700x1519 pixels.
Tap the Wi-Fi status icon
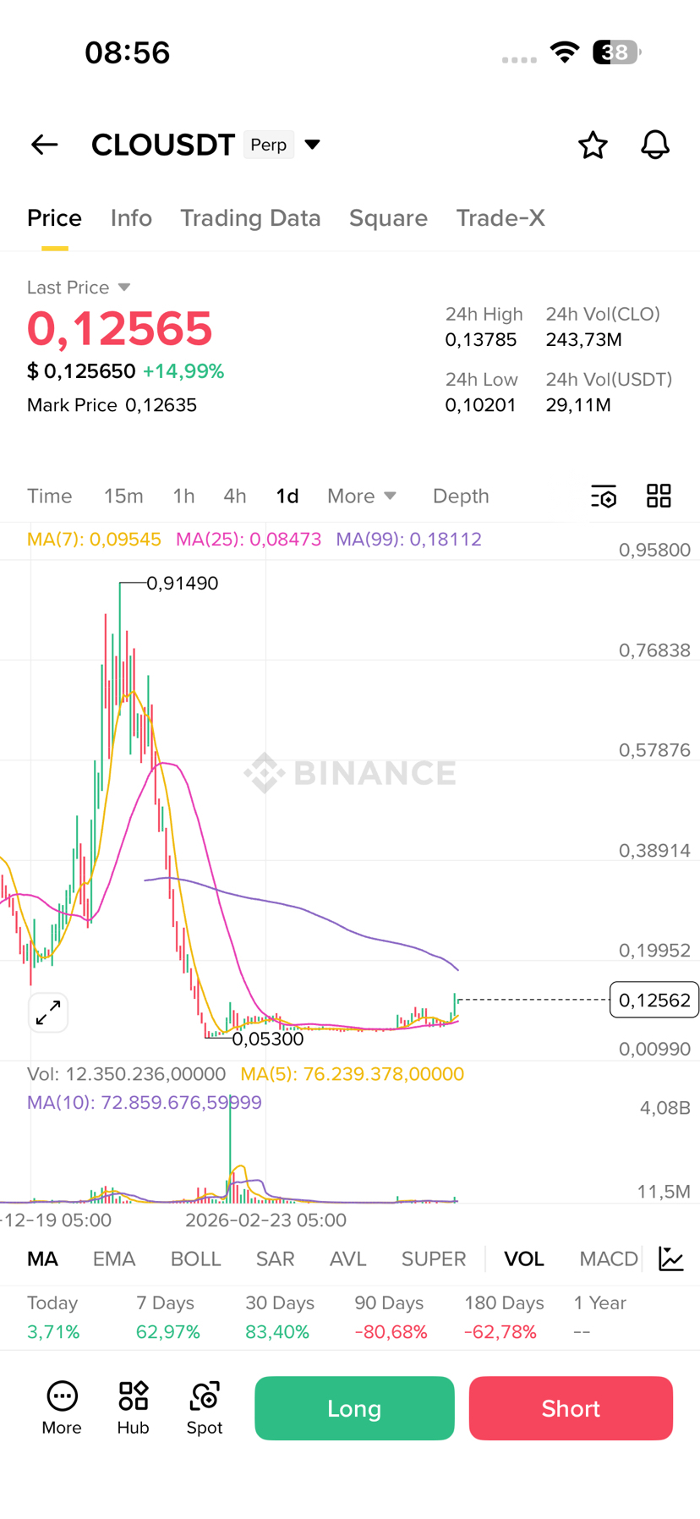tap(564, 52)
